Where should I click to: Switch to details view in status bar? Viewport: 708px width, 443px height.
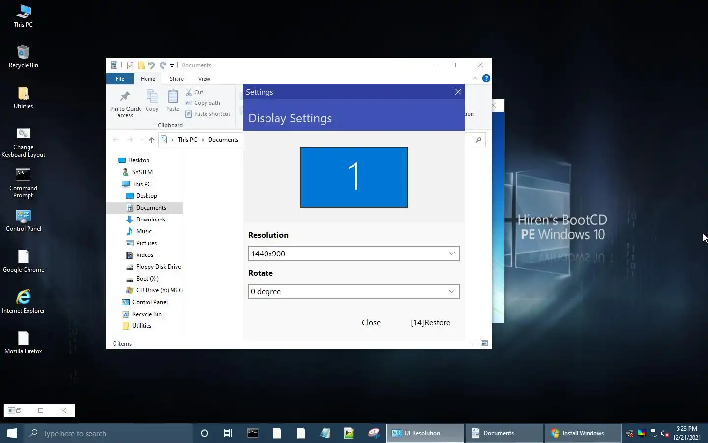(x=473, y=343)
